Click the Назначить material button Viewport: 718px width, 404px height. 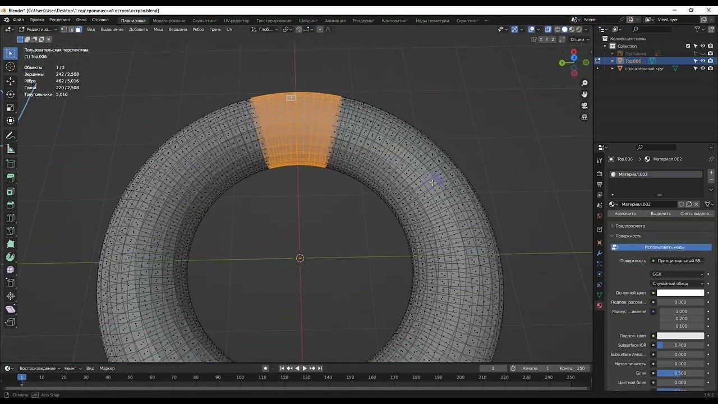625,213
